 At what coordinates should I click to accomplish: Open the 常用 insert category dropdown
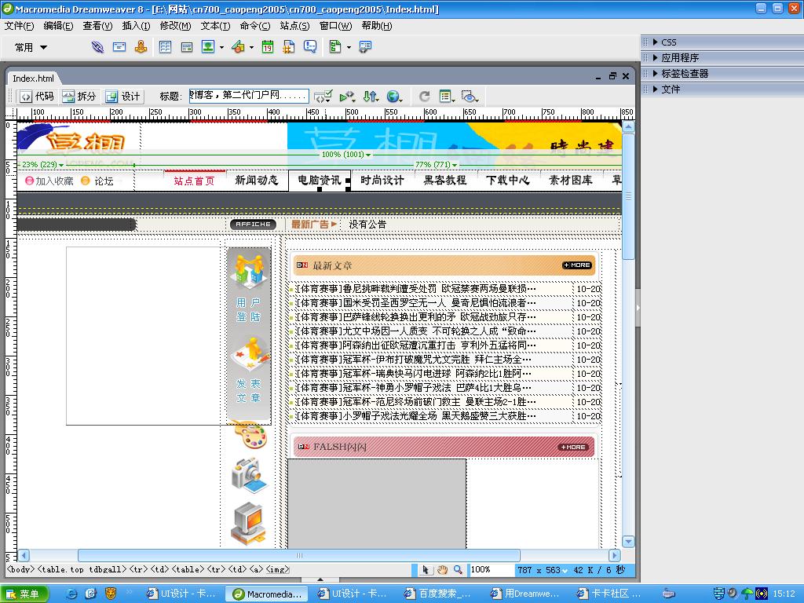31,47
